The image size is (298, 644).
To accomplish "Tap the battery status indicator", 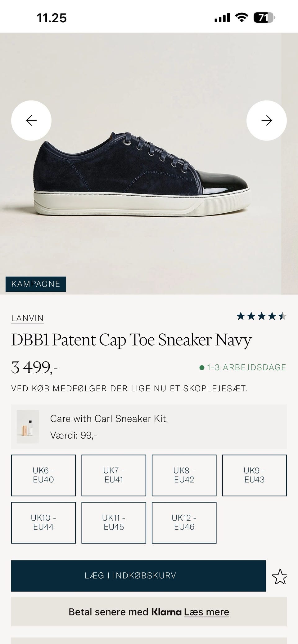I will pyautogui.click(x=264, y=18).
